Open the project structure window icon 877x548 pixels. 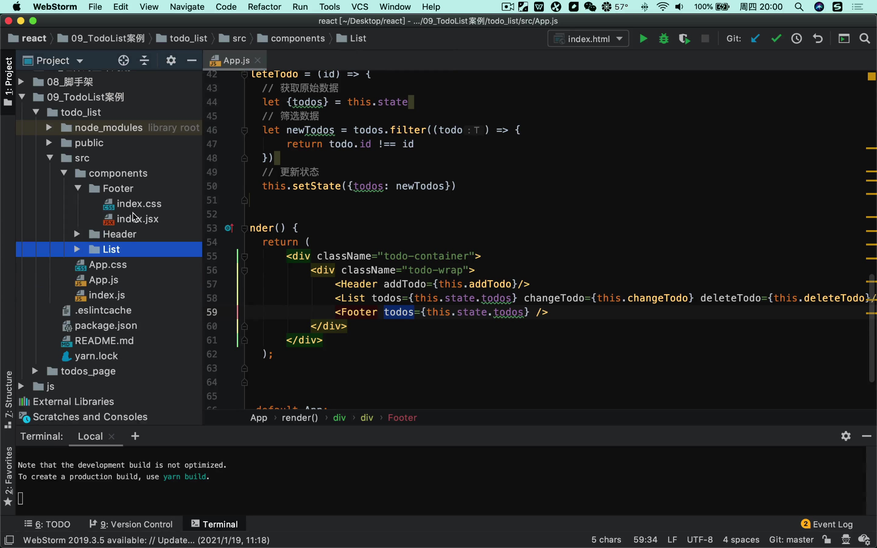coord(844,39)
